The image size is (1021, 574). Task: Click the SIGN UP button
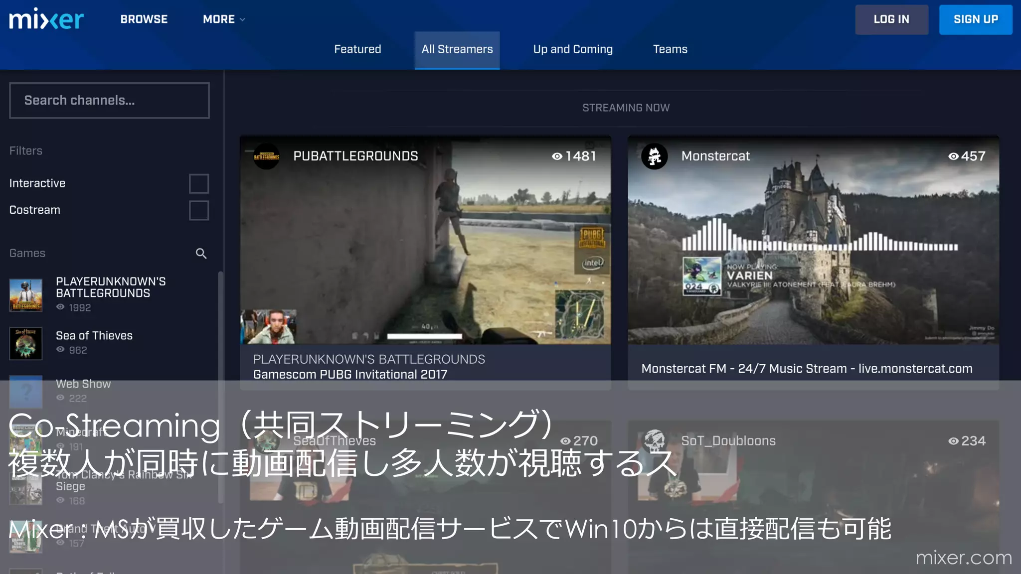pos(976,19)
